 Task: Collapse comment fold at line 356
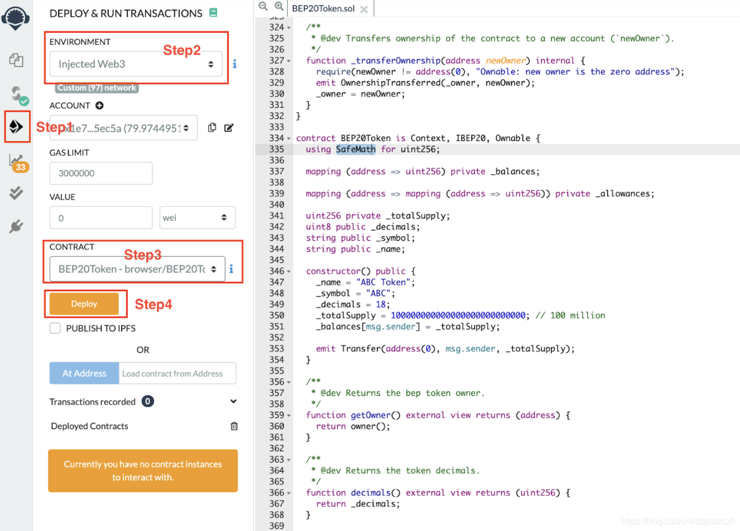pos(289,382)
